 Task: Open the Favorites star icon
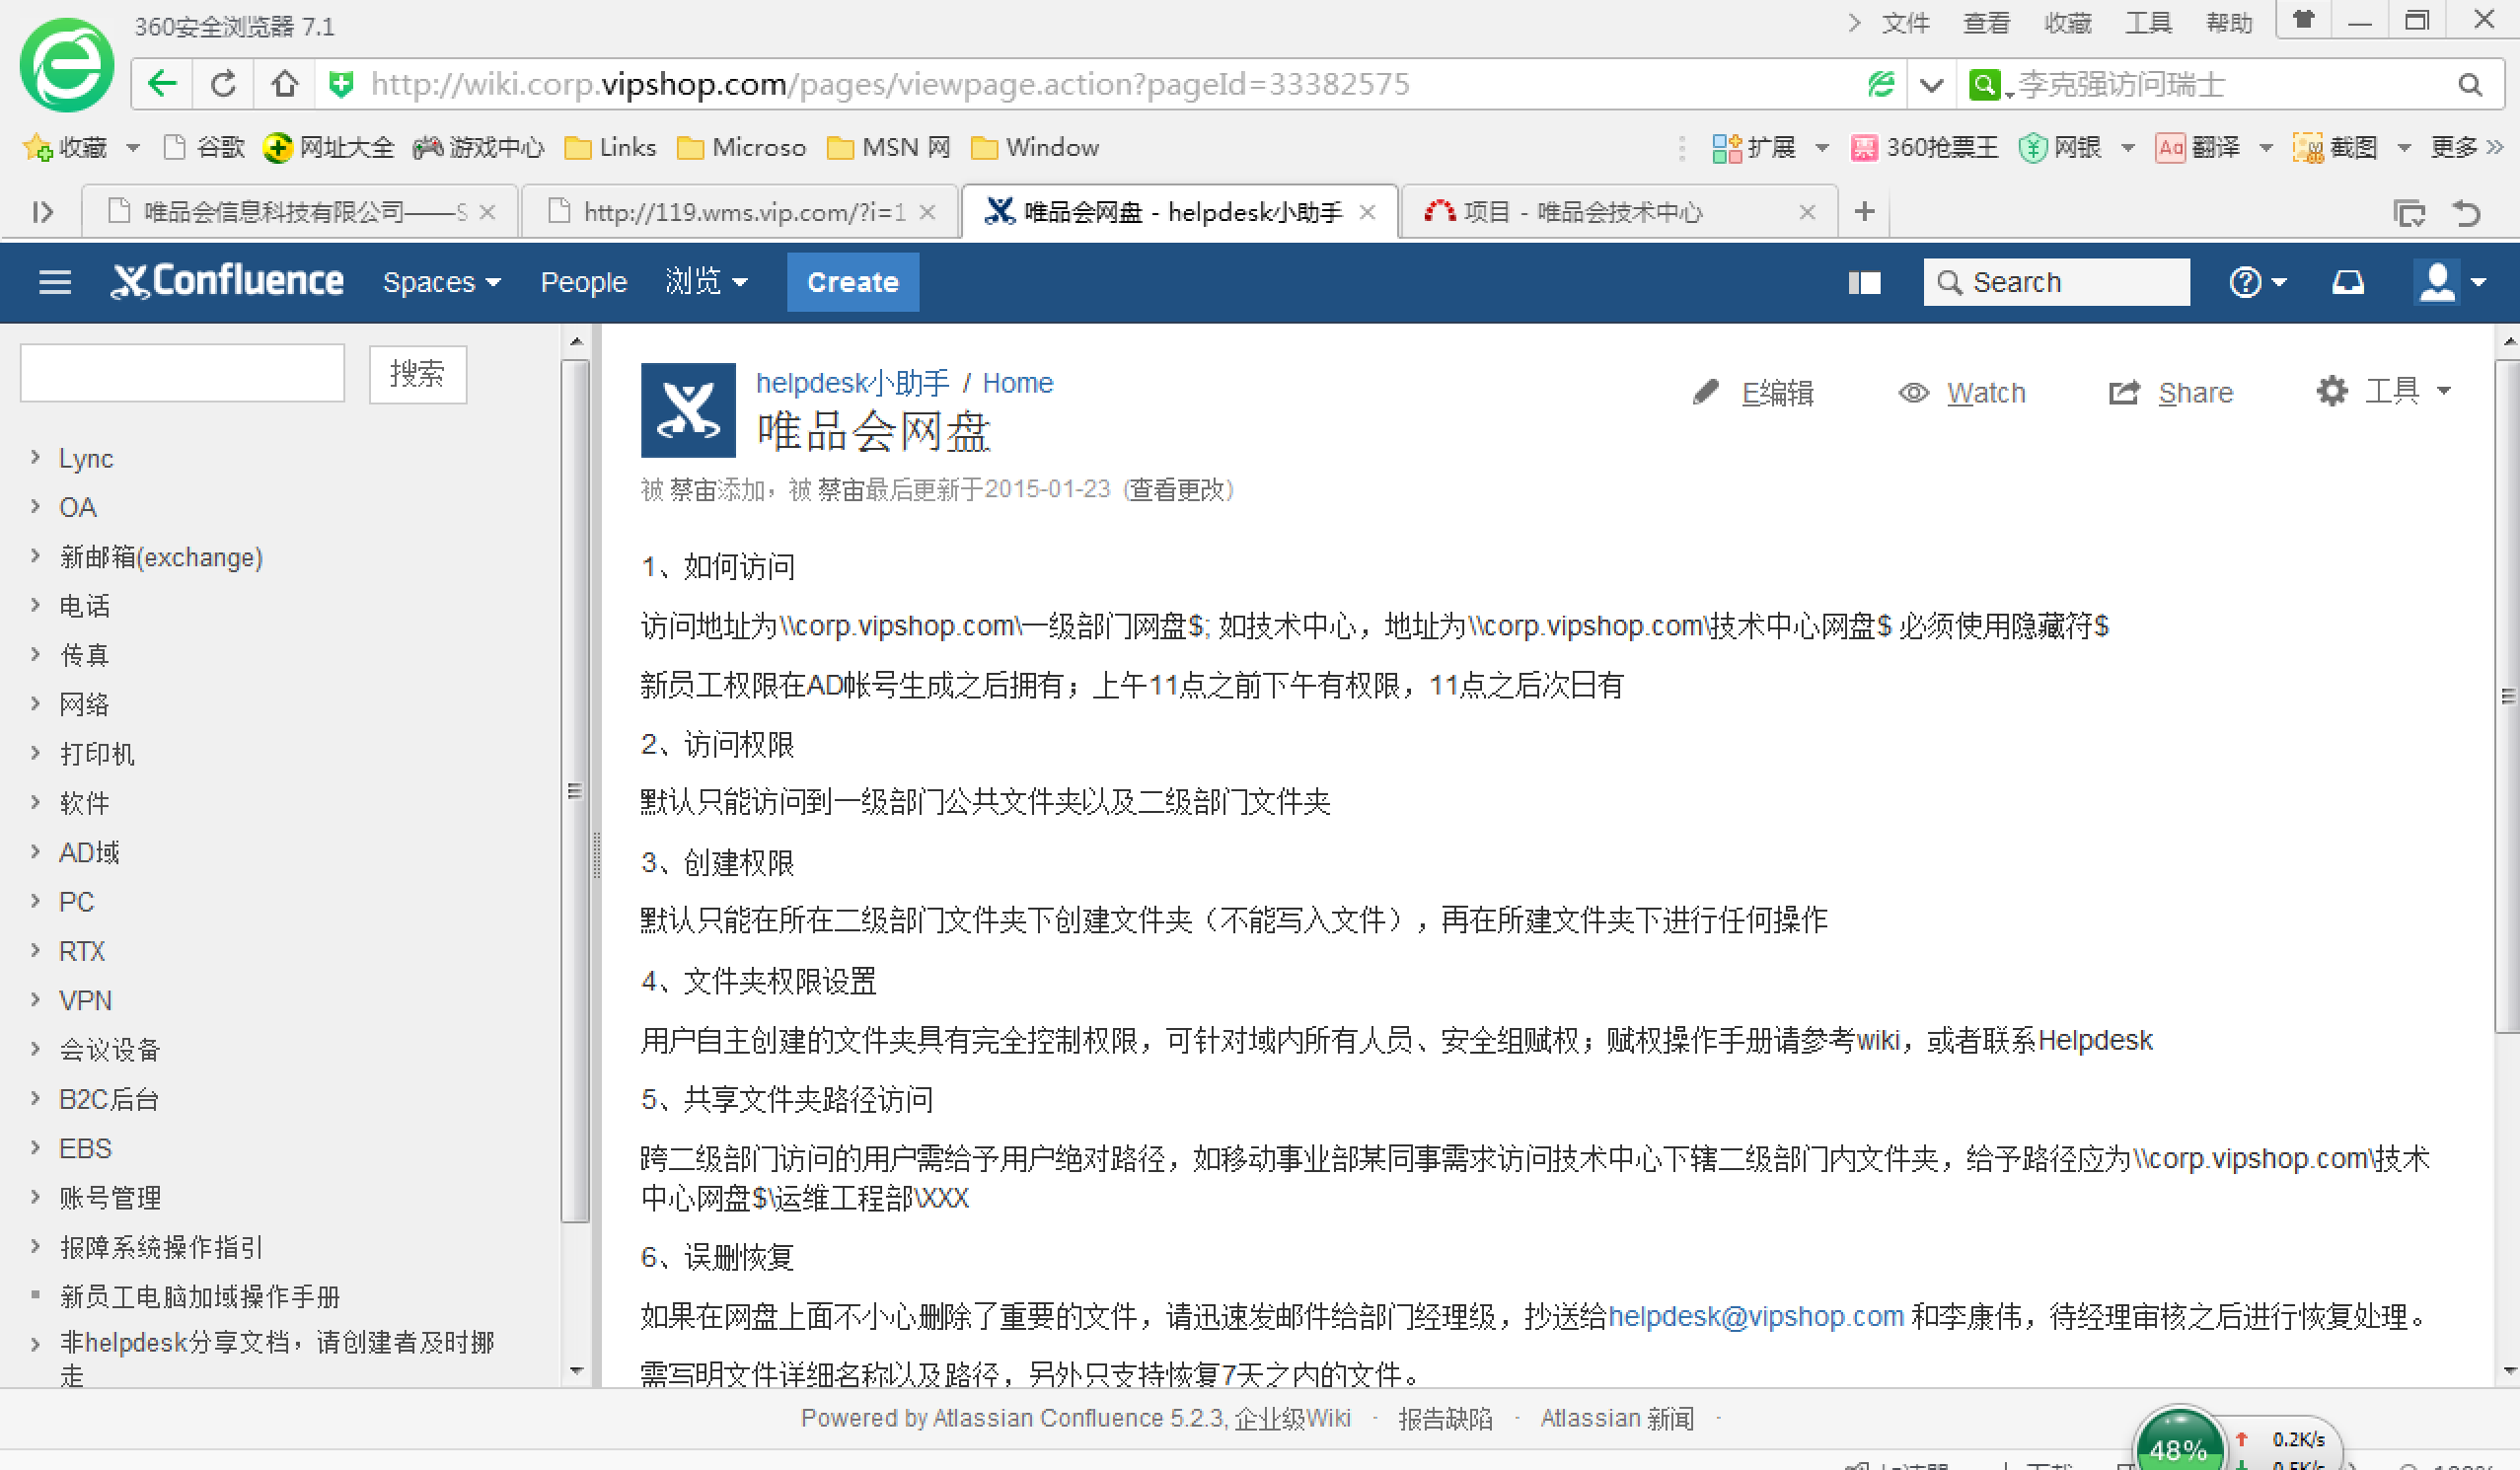(38, 148)
